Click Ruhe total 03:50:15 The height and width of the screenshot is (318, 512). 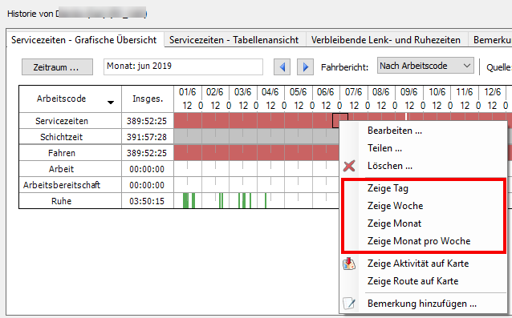147,201
